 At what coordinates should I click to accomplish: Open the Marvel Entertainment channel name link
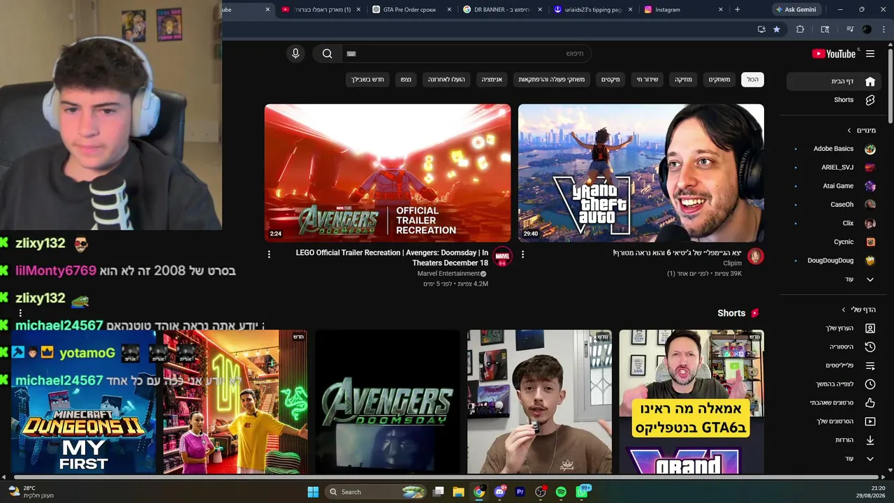pos(449,274)
